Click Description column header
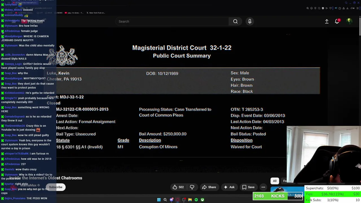Image resolution: width=361 pixels, height=203 pixels. [x=150, y=140]
